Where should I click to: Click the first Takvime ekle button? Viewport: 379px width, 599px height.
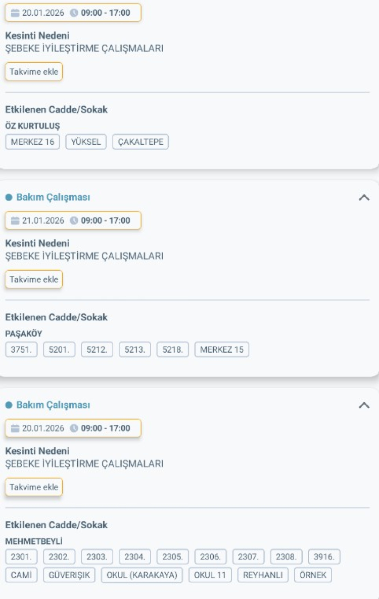pyautogui.click(x=33, y=71)
